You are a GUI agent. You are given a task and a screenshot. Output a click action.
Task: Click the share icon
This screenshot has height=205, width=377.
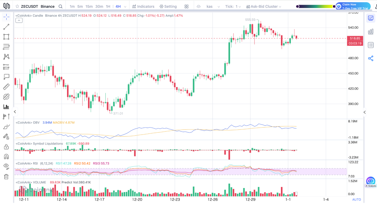[x=371, y=58]
